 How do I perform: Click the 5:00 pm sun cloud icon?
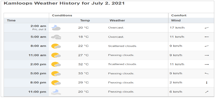(x=56, y=74)
